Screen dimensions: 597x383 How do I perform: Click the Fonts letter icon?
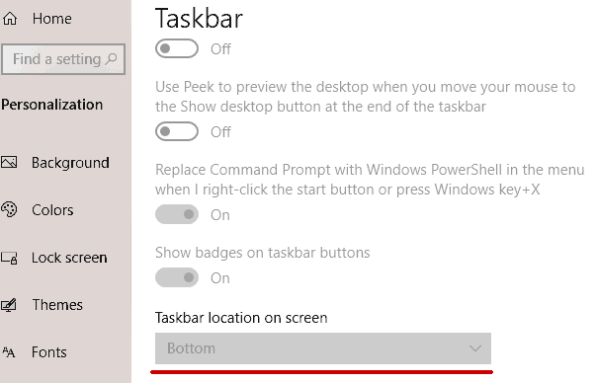point(9,352)
